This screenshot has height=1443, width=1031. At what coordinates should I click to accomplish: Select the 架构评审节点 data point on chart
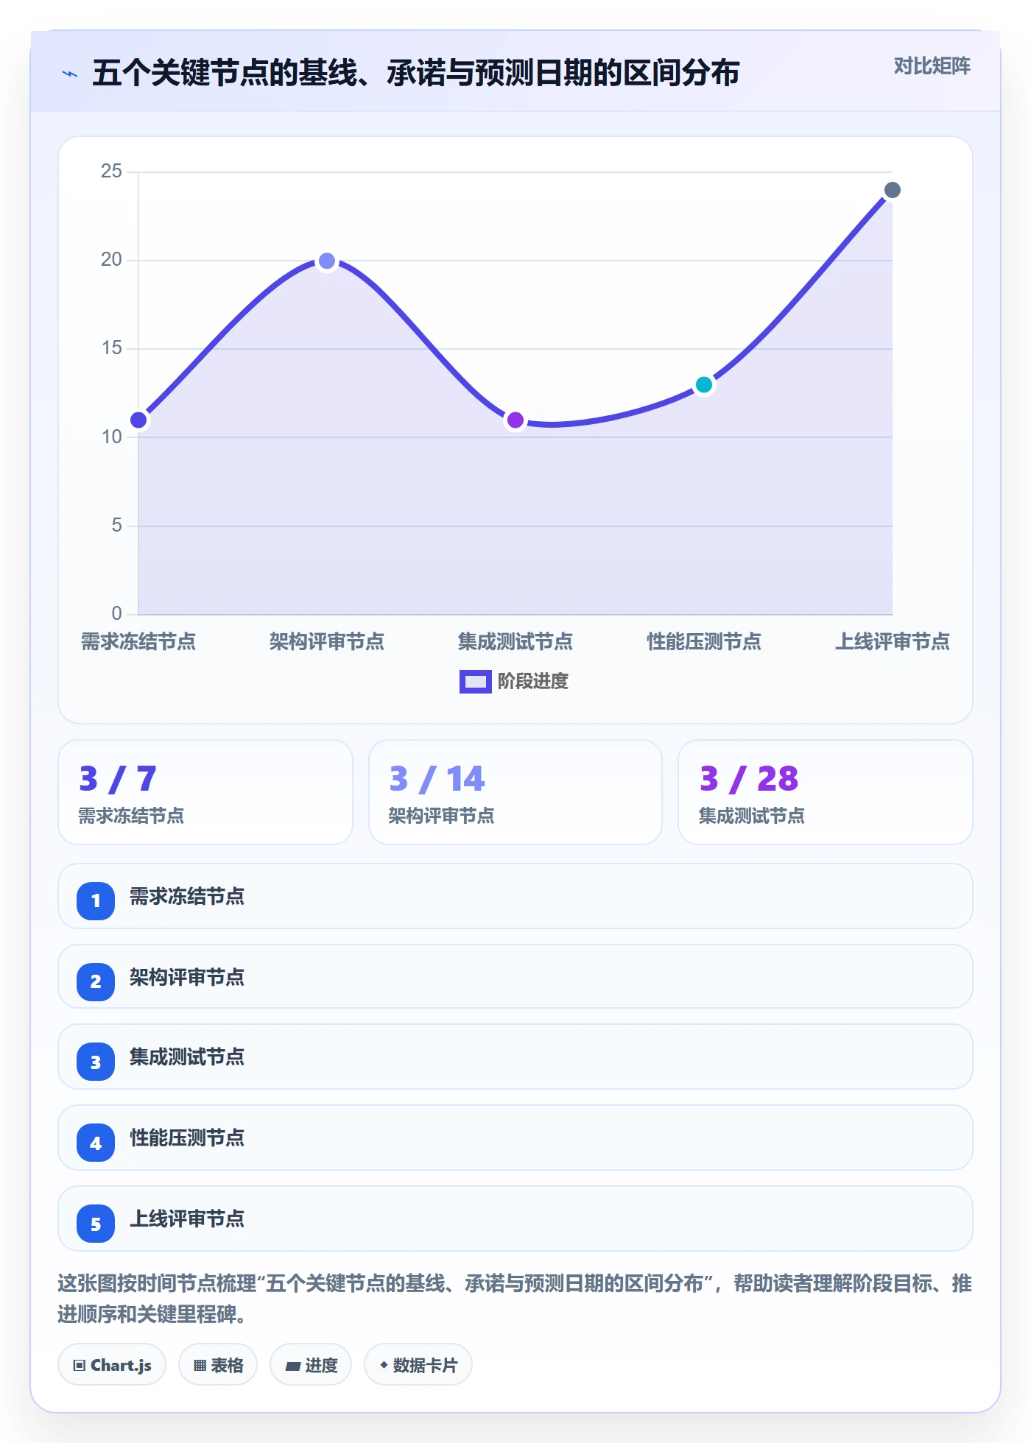(327, 261)
